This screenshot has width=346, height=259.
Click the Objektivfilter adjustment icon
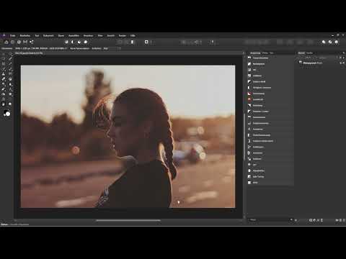[249, 171]
